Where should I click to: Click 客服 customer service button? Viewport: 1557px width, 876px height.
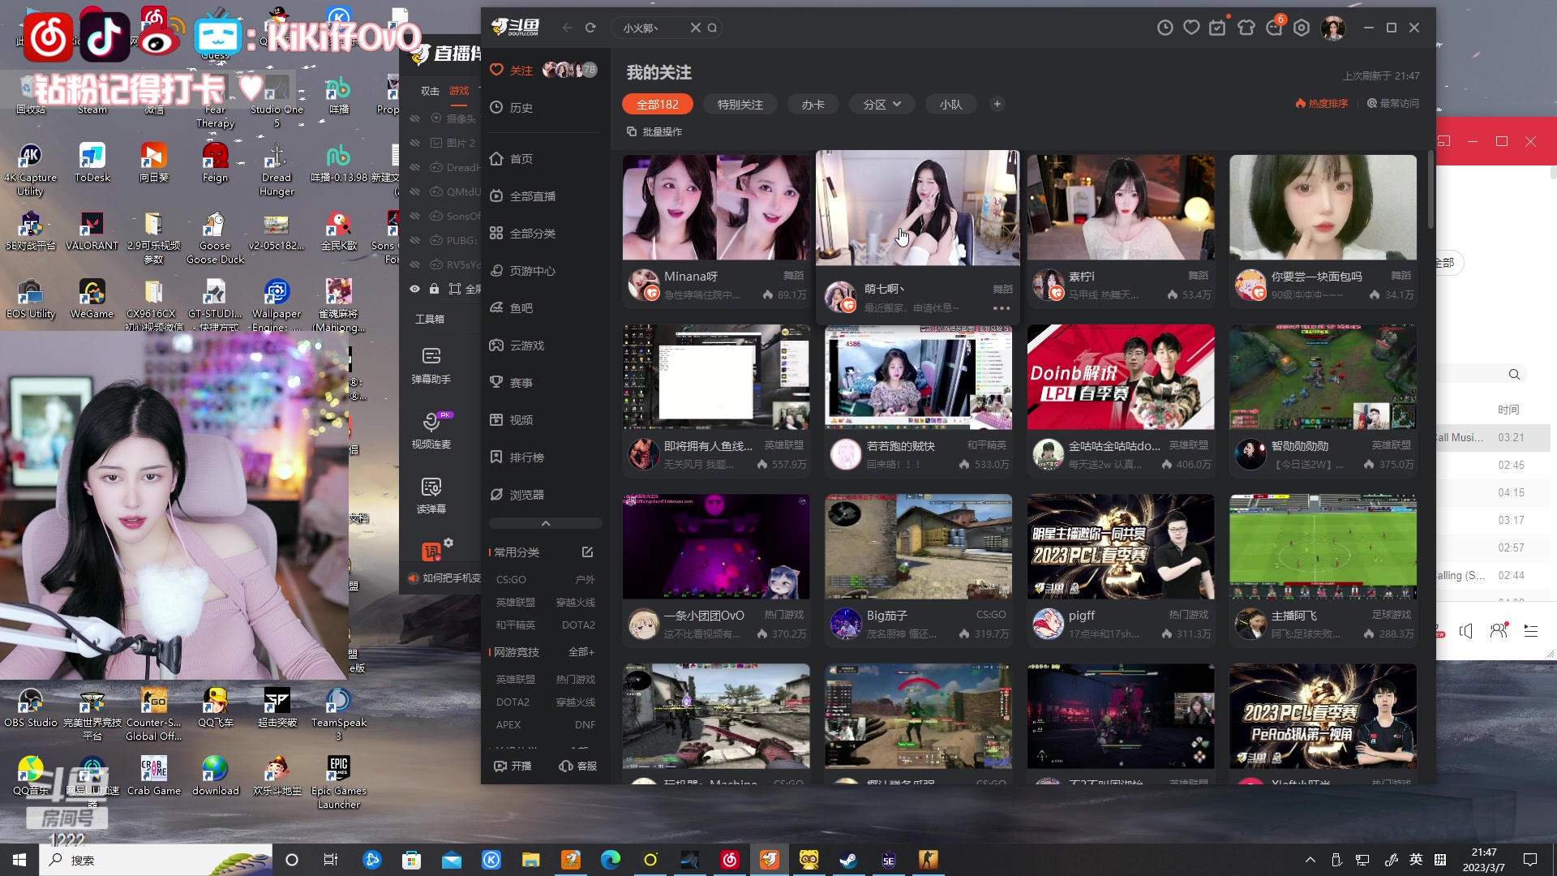click(578, 766)
